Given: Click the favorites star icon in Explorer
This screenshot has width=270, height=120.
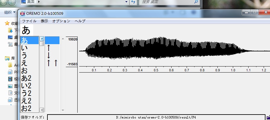Looking at the screenshot, I should (x=7, y=23).
